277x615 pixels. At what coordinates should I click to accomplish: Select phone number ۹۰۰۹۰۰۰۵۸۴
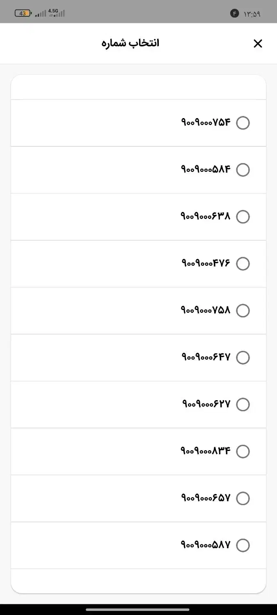243,170
